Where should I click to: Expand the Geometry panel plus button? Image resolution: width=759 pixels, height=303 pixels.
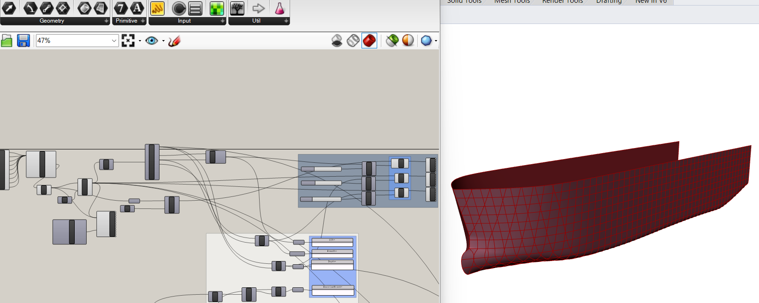[x=107, y=21]
